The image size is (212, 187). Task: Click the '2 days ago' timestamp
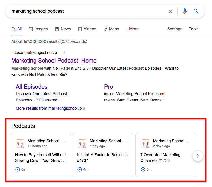[161, 146]
